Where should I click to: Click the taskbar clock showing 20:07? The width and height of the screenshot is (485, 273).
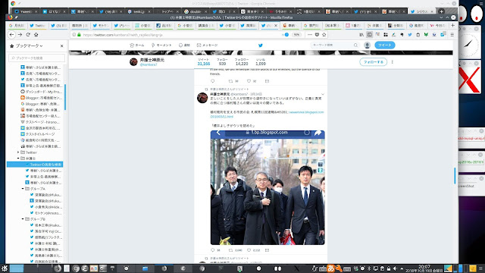(424, 268)
